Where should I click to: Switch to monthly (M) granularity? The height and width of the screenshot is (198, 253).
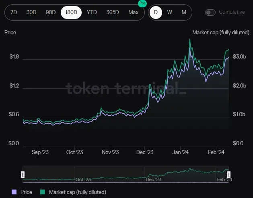click(x=184, y=12)
